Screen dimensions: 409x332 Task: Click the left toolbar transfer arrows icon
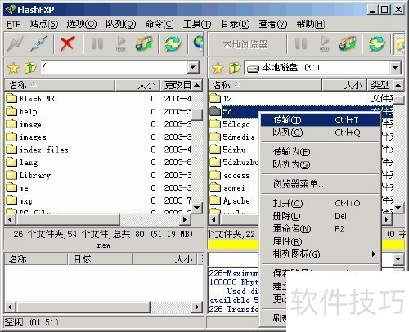click(144, 43)
